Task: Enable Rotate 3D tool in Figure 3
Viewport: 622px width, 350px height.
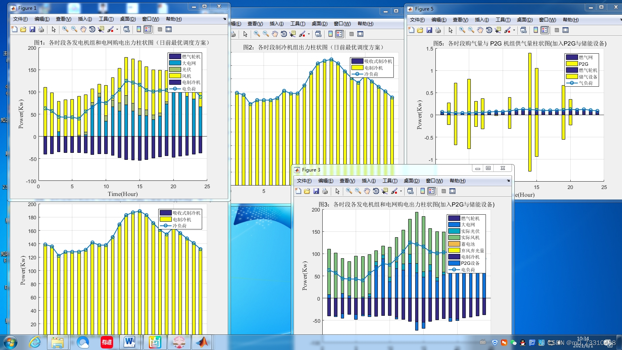Action: click(x=376, y=191)
